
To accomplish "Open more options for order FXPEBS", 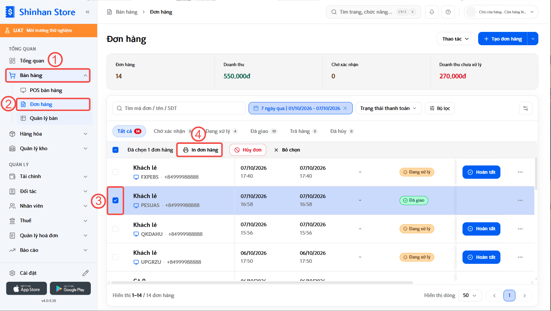I will 520,172.
